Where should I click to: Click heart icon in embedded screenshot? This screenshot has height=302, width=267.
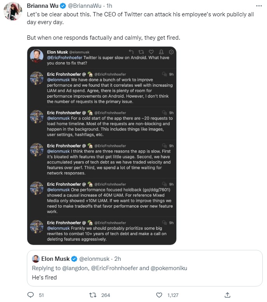pyautogui.click(x=151, y=52)
